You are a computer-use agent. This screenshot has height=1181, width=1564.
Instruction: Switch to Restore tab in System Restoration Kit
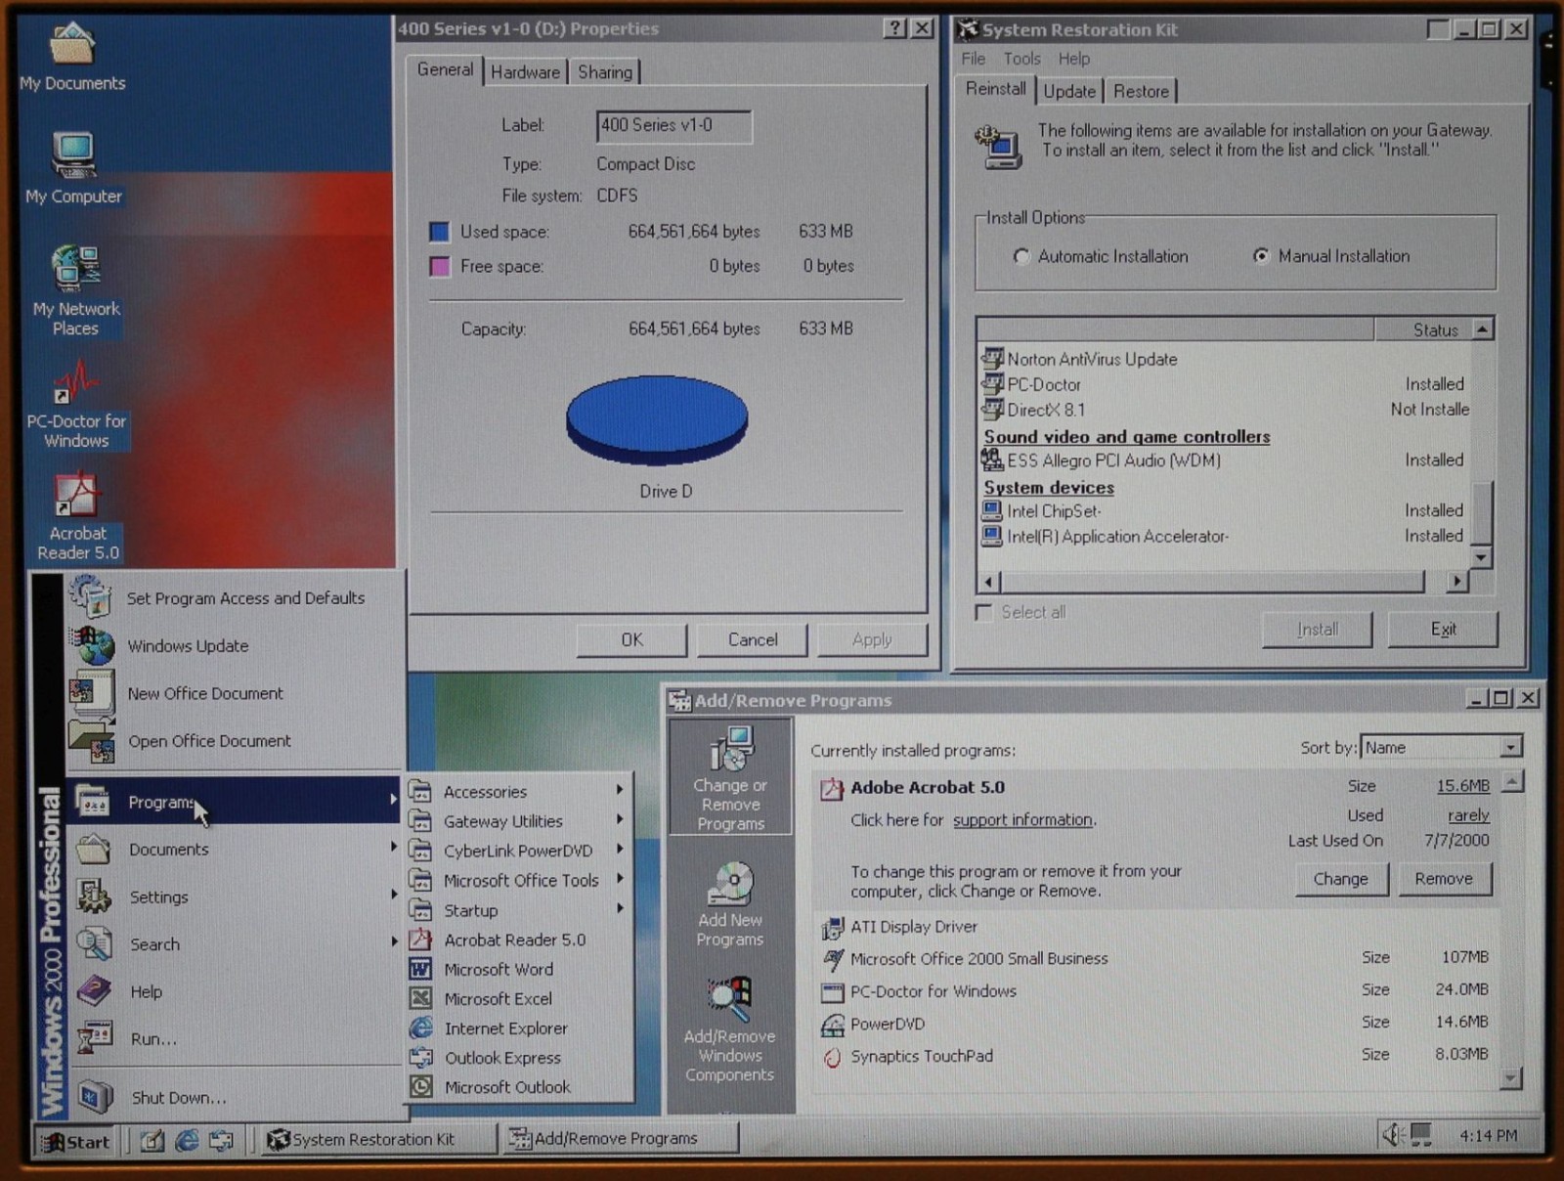[x=1141, y=91]
